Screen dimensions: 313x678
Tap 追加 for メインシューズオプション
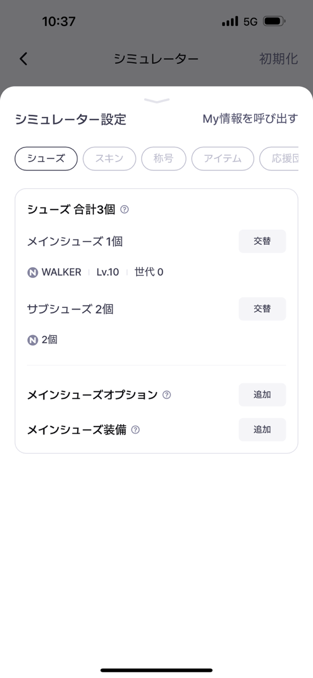(x=262, y=395)
